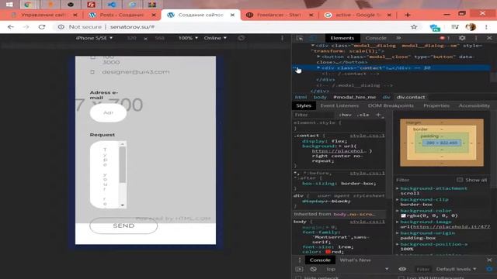Open Chrome from the top taskbar
This screenshot has height=279, width=497.
pos(29,5)
